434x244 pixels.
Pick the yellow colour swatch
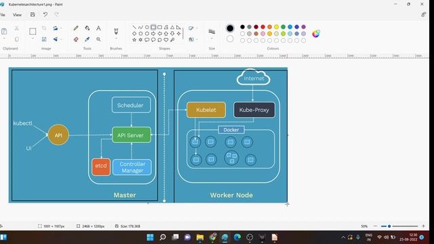click(276, 27)
